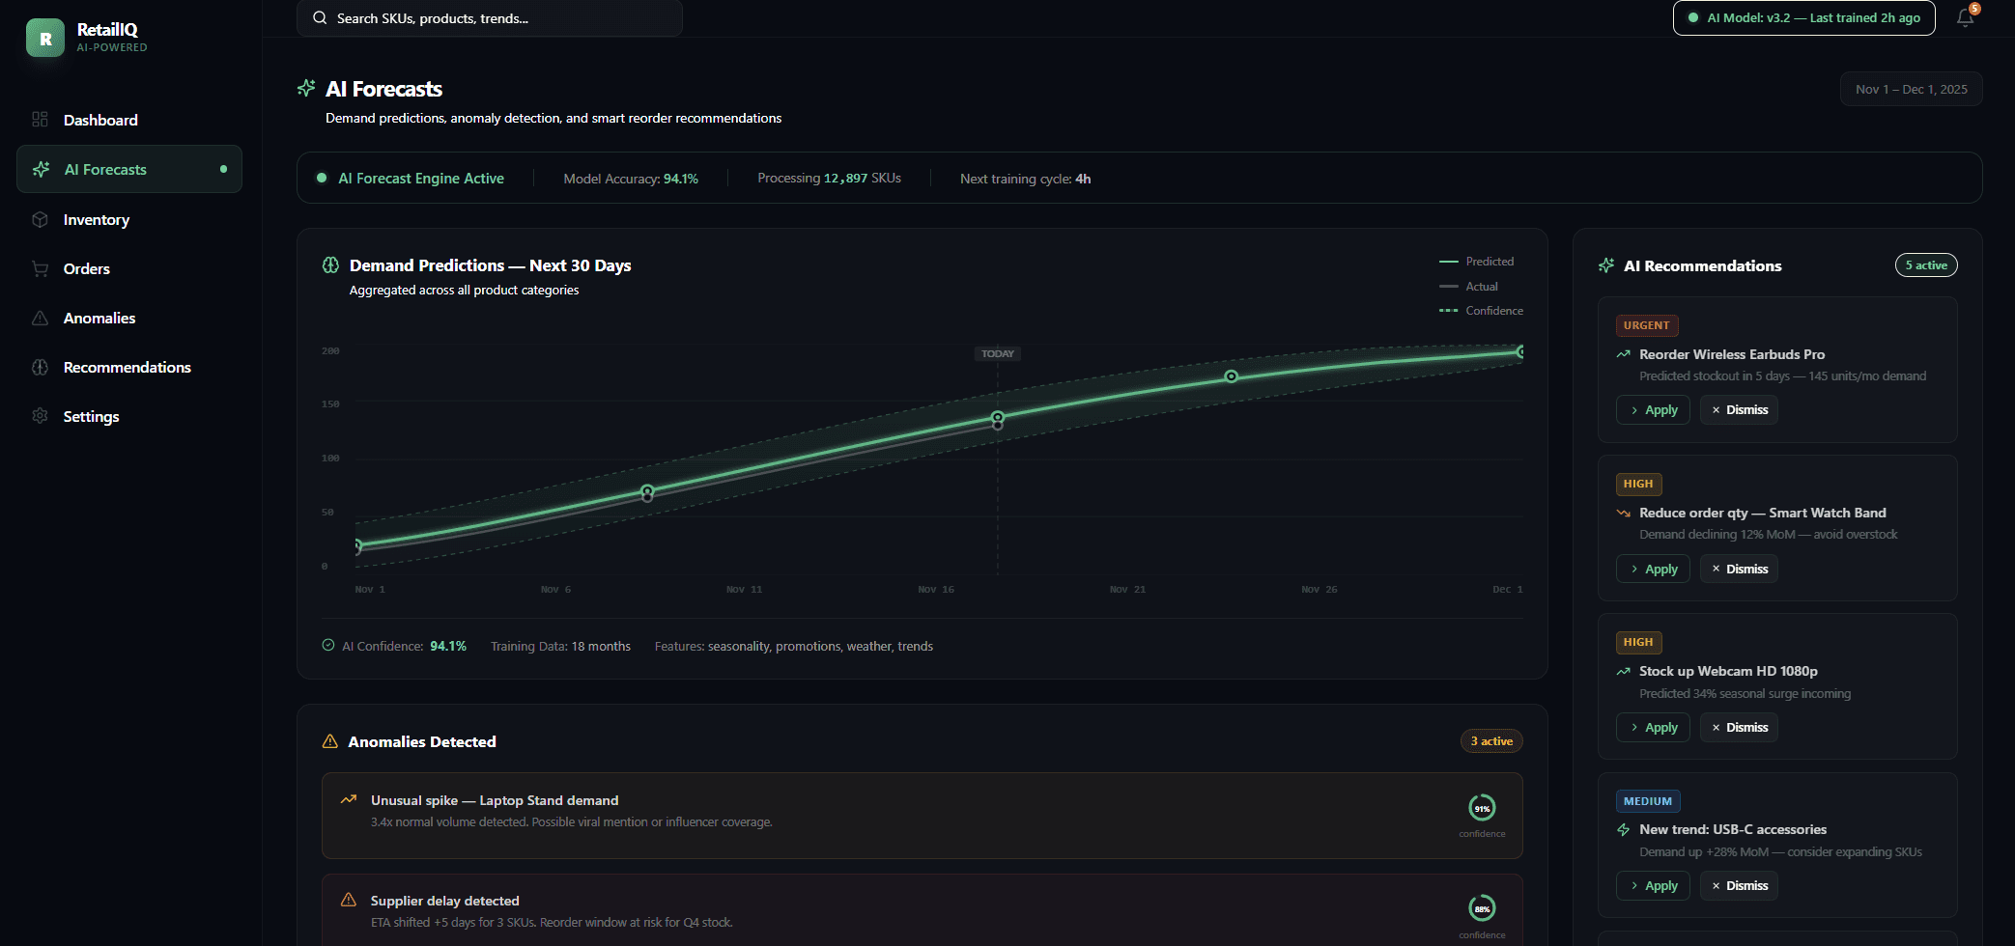Click the Dashboard grid icon
This screenshot has height=946, width=2015.
pos(40,120)
